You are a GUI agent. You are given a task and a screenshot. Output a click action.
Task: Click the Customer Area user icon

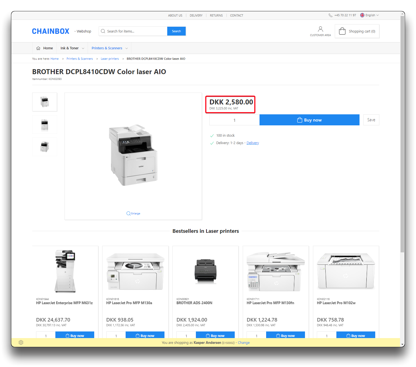pyautogui.click(x=320, y=29)
